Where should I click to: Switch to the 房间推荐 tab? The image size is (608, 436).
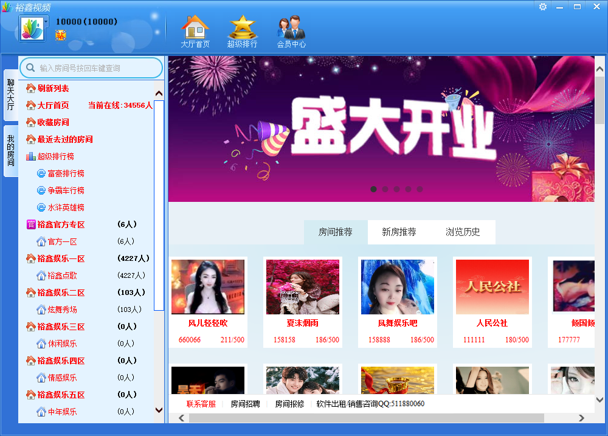tap(336, 232)
